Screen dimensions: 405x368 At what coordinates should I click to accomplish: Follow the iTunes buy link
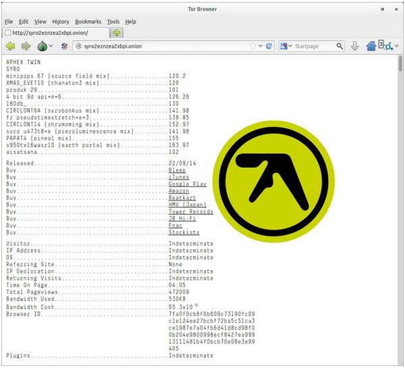click(179, 178)
